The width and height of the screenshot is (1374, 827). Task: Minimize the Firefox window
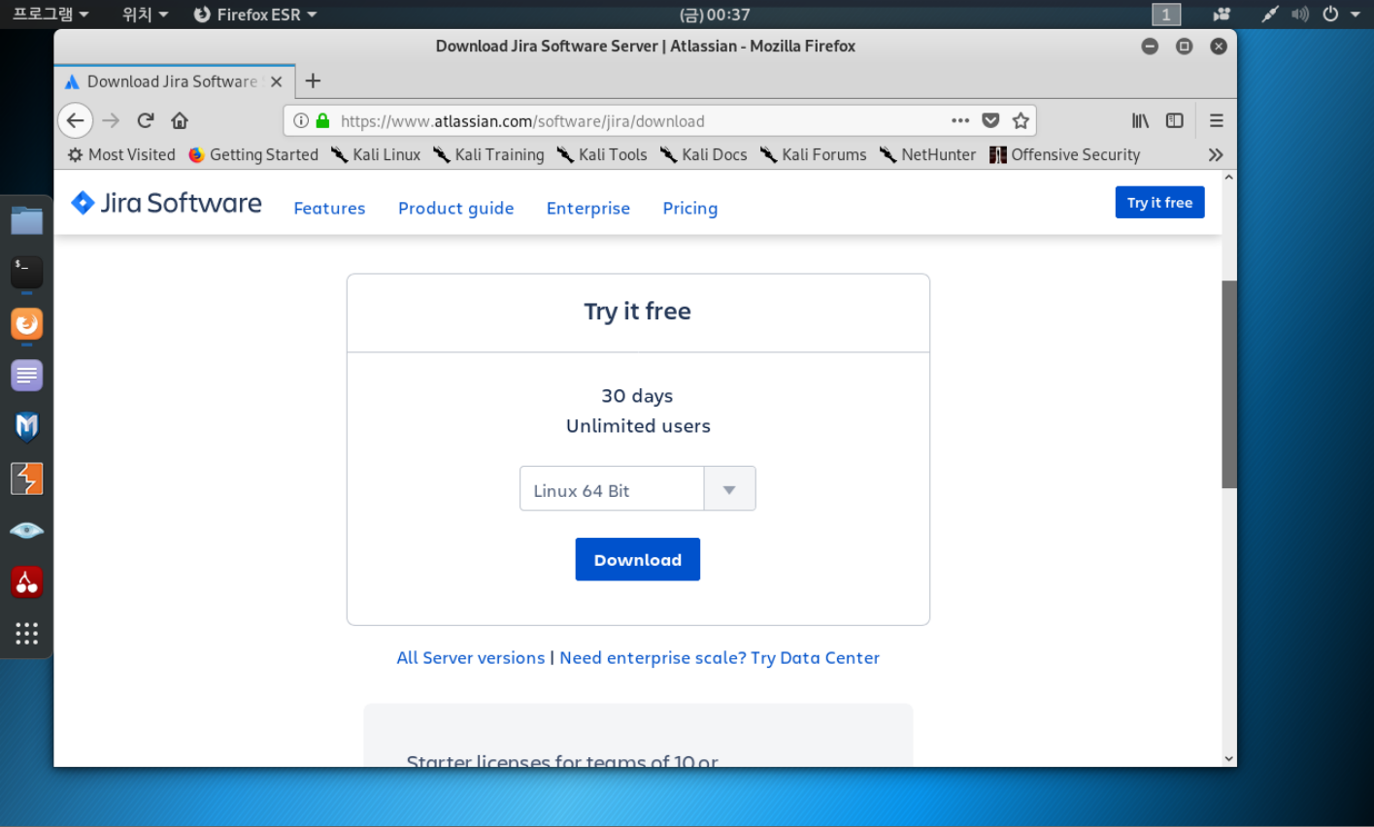(1150, 46)
